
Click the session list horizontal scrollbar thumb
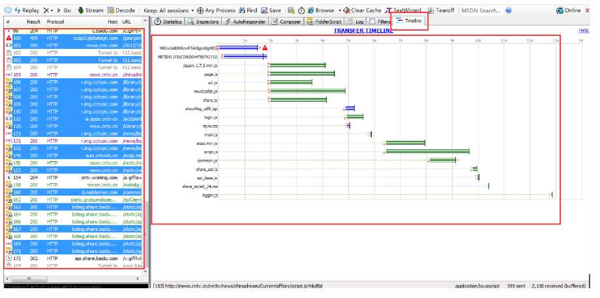pyautogui.click(x=29, y=279)
